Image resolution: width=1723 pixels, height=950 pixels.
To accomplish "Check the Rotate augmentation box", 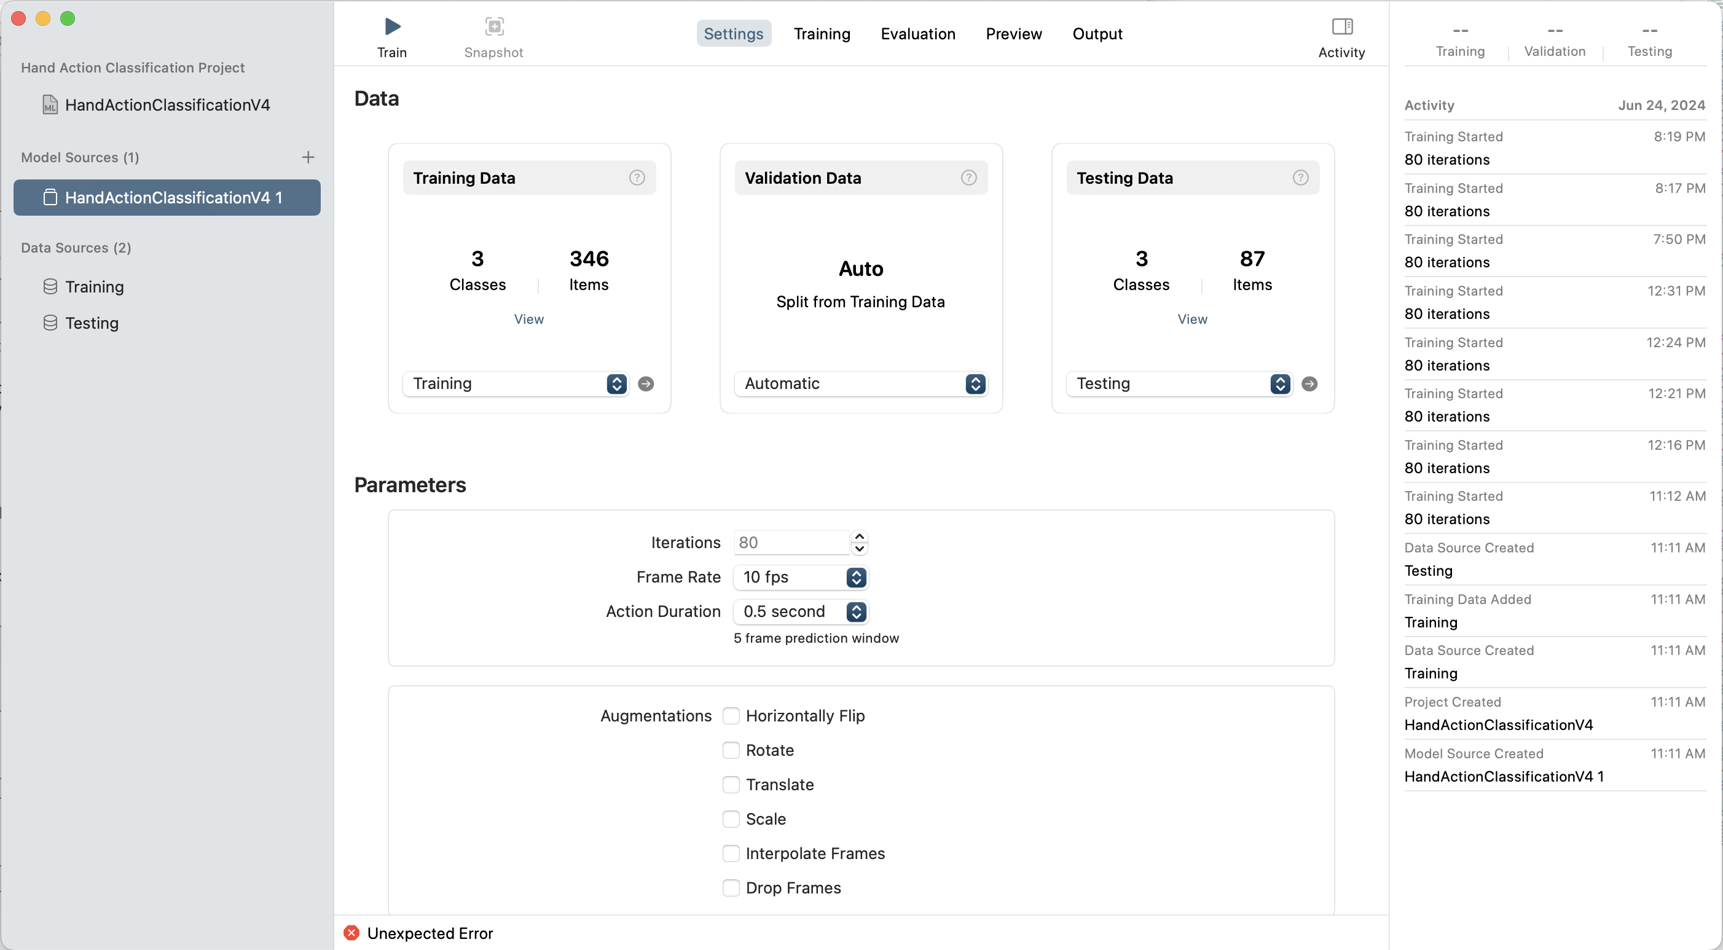I will point(731,751).
